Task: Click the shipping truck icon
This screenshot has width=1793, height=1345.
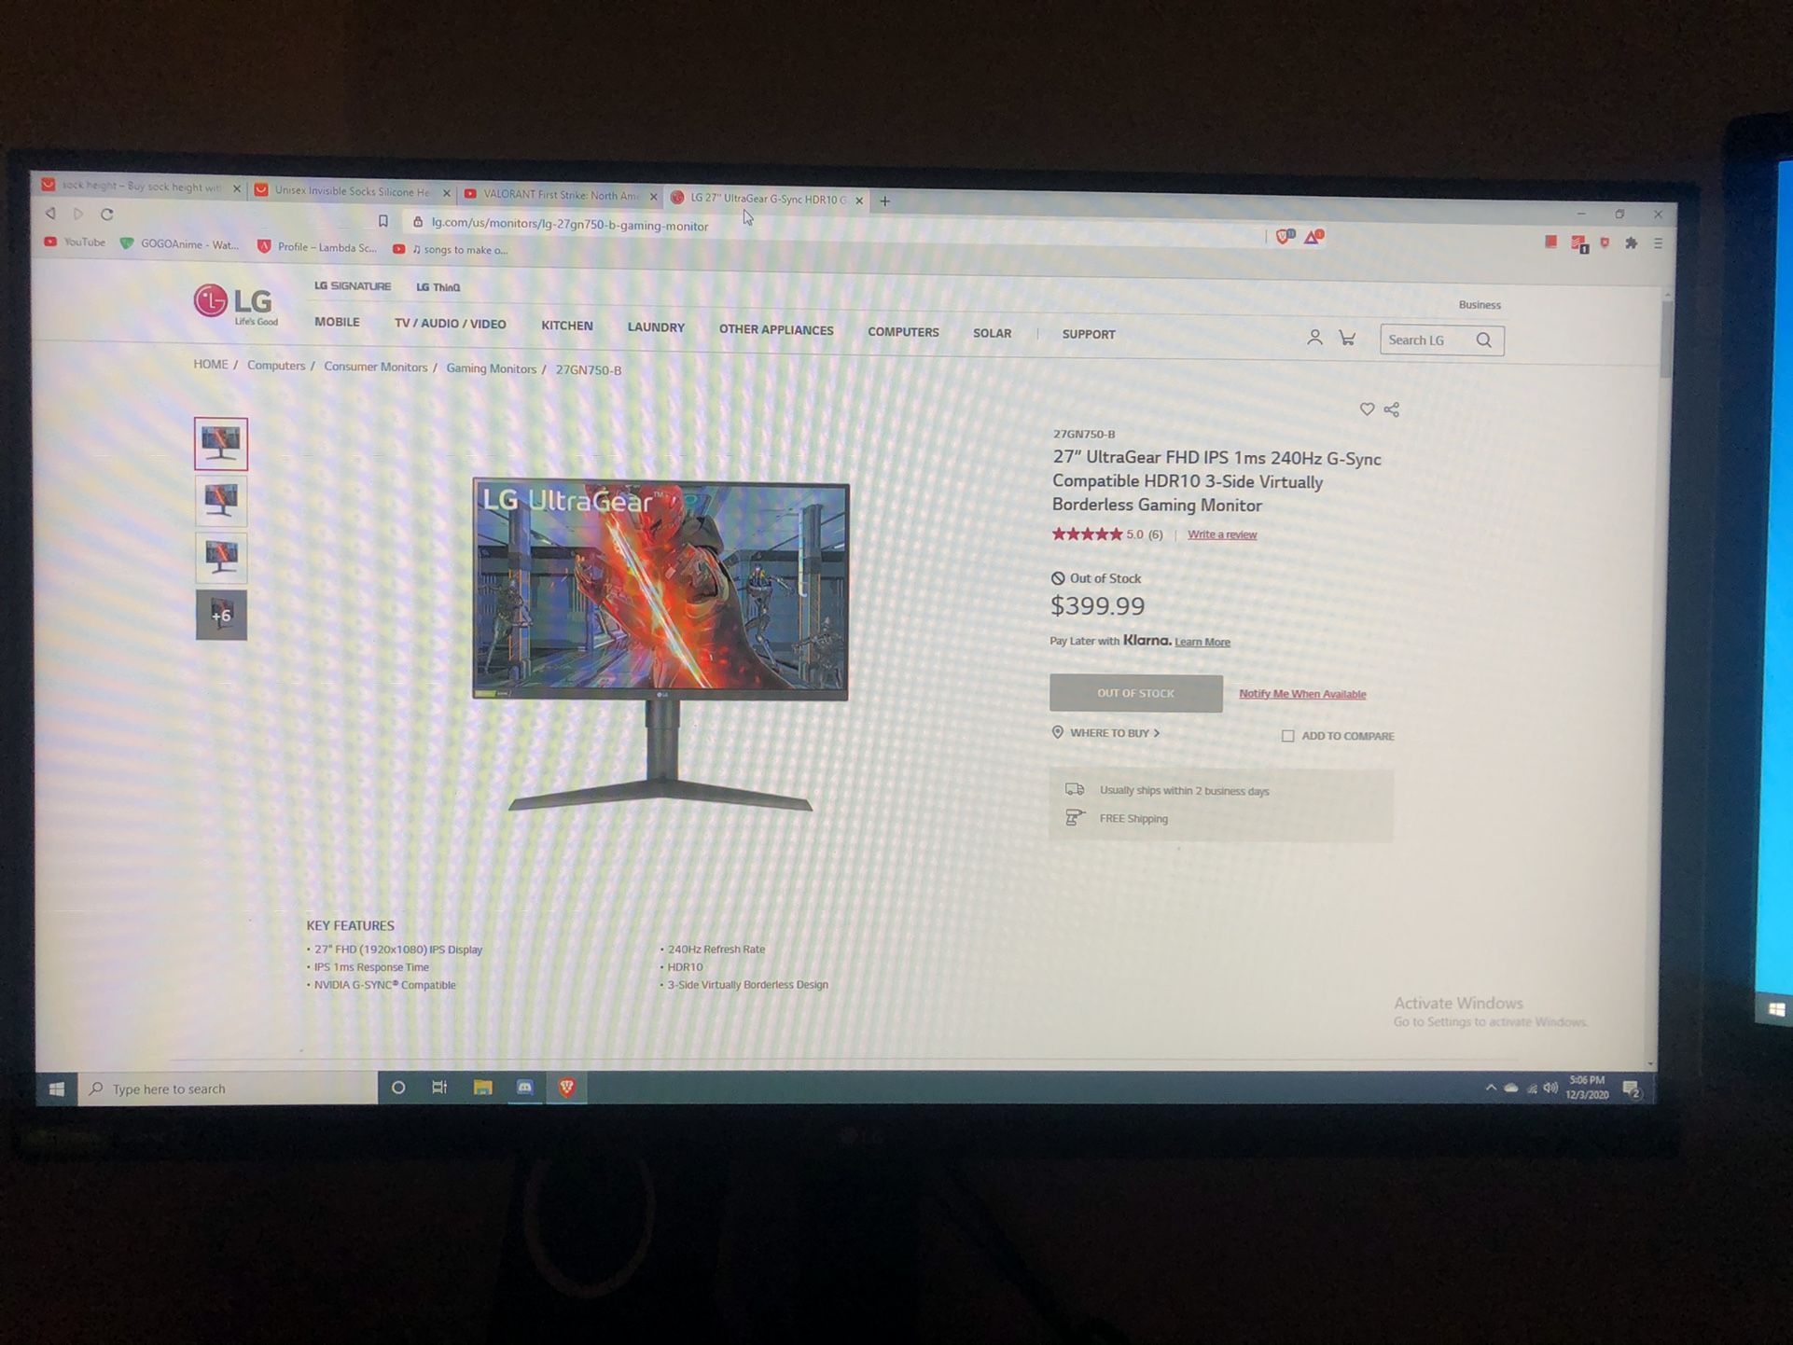Action: (1078, 790)
